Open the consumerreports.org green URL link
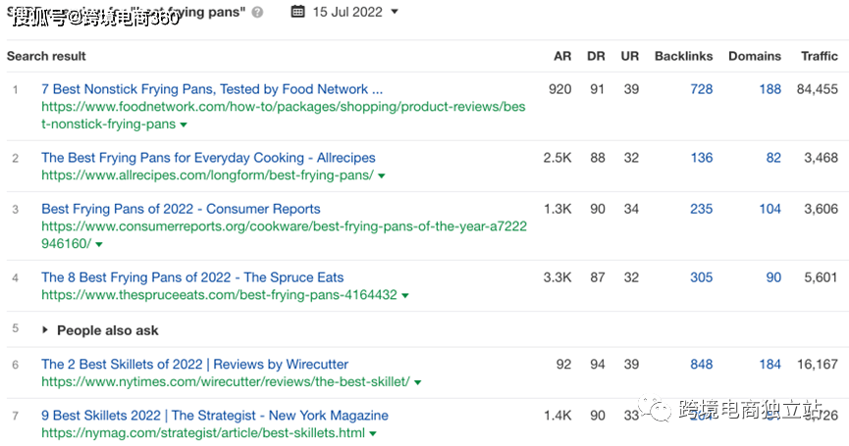The image size is (849, 446). point(284,234)
